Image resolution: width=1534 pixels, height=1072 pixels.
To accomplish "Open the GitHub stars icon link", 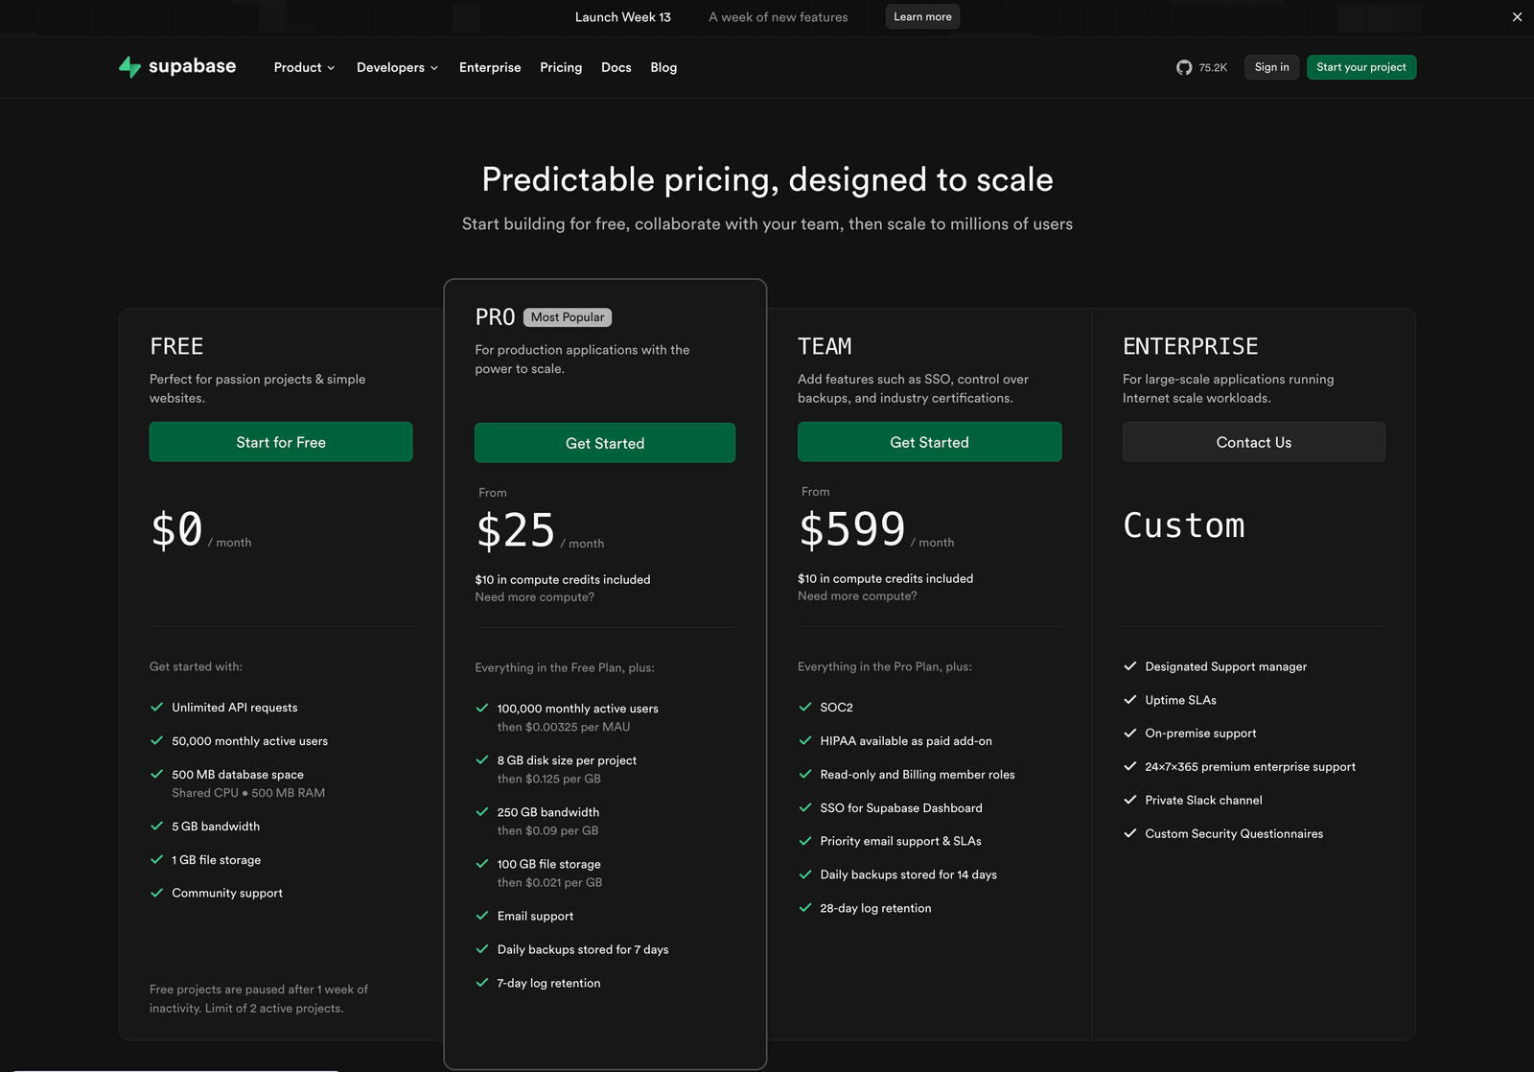I will pyautogui.click(x=1184, y=67).
